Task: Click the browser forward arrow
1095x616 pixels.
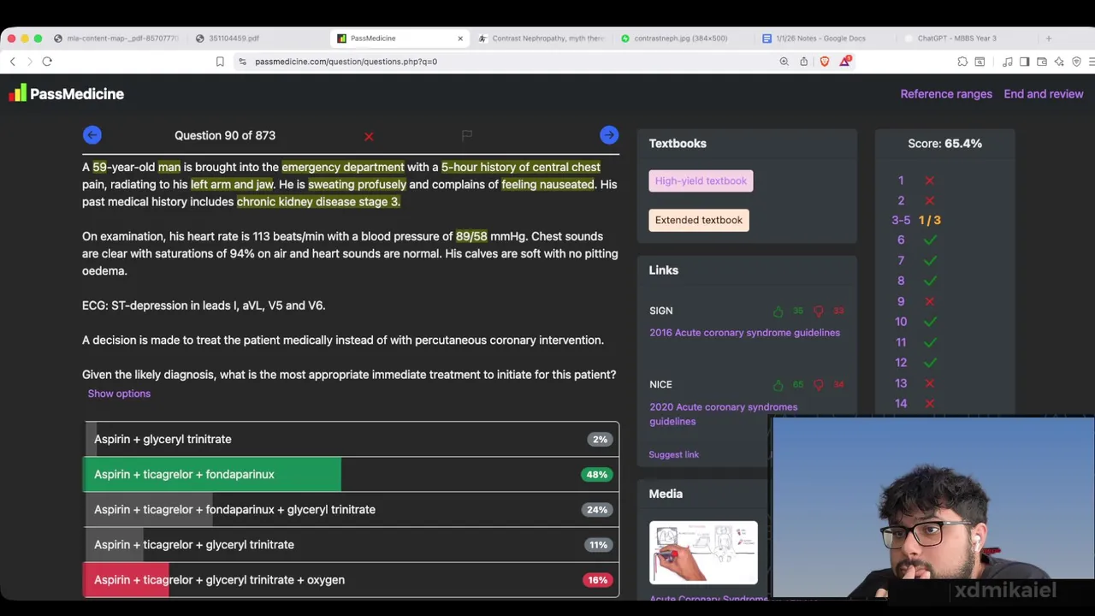Action: pos(29,62)
